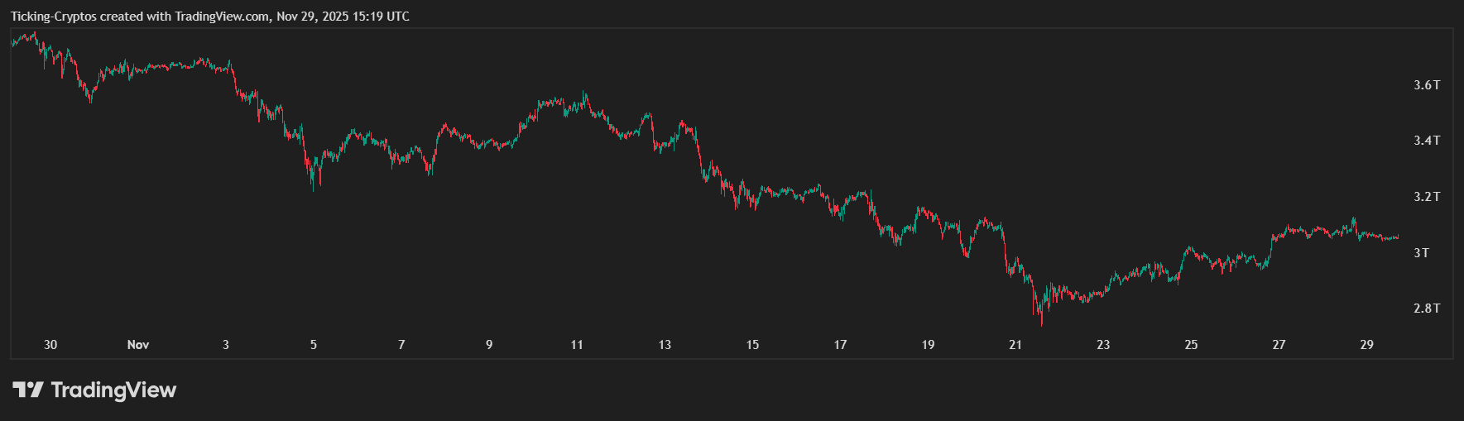The height and width of the screenshot is (421, 1464).
Task: Click the 21 date label on time axis
Action: [x=1015, y=345]
